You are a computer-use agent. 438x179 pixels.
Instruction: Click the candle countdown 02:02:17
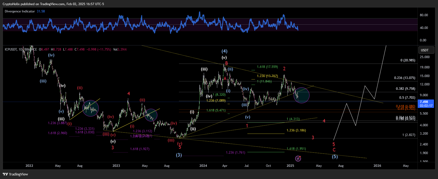(426, 106)
